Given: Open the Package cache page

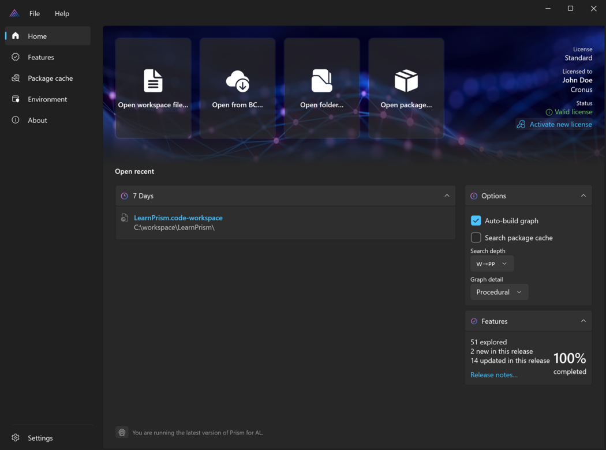Looking at the screenshot, I should (x=48, y=78).
